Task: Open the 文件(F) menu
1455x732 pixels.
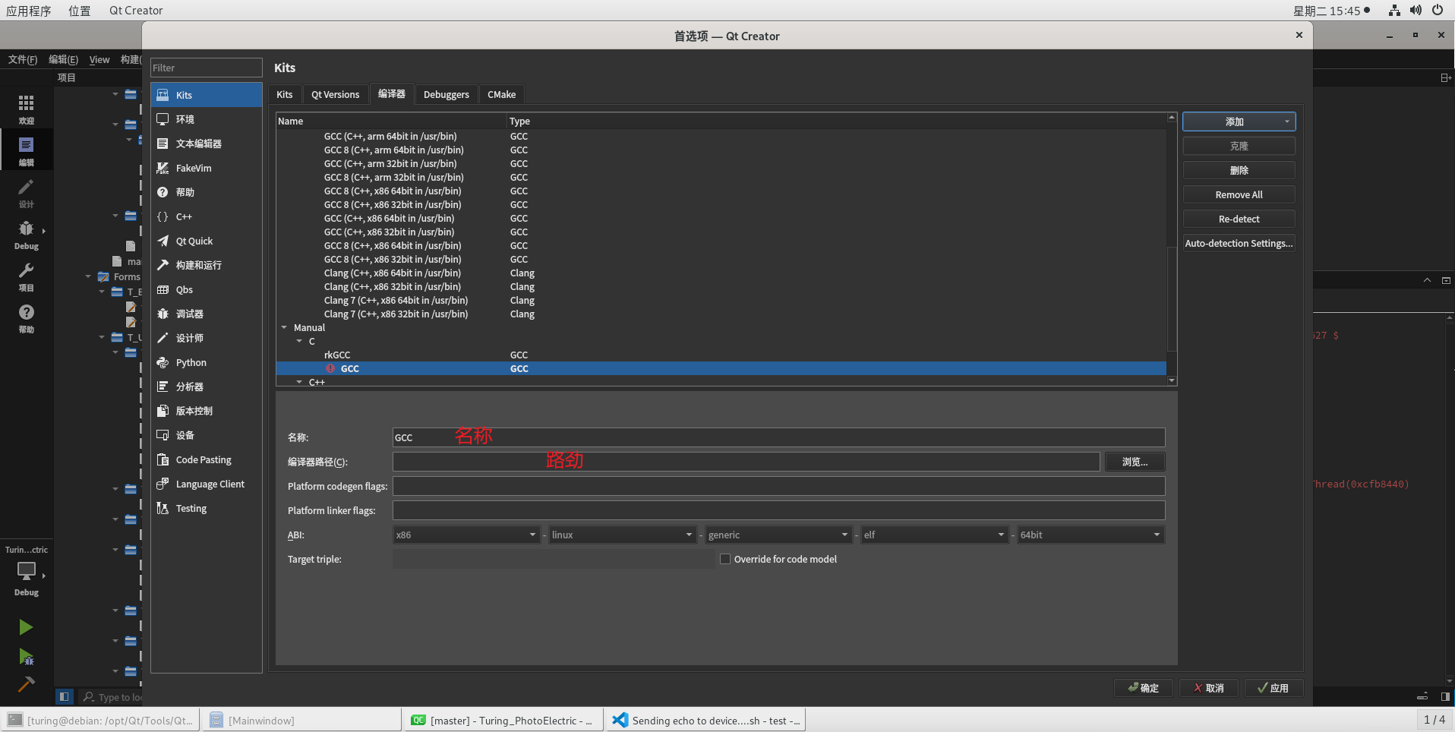Action: pyautogui.click(x=23, y=59)
